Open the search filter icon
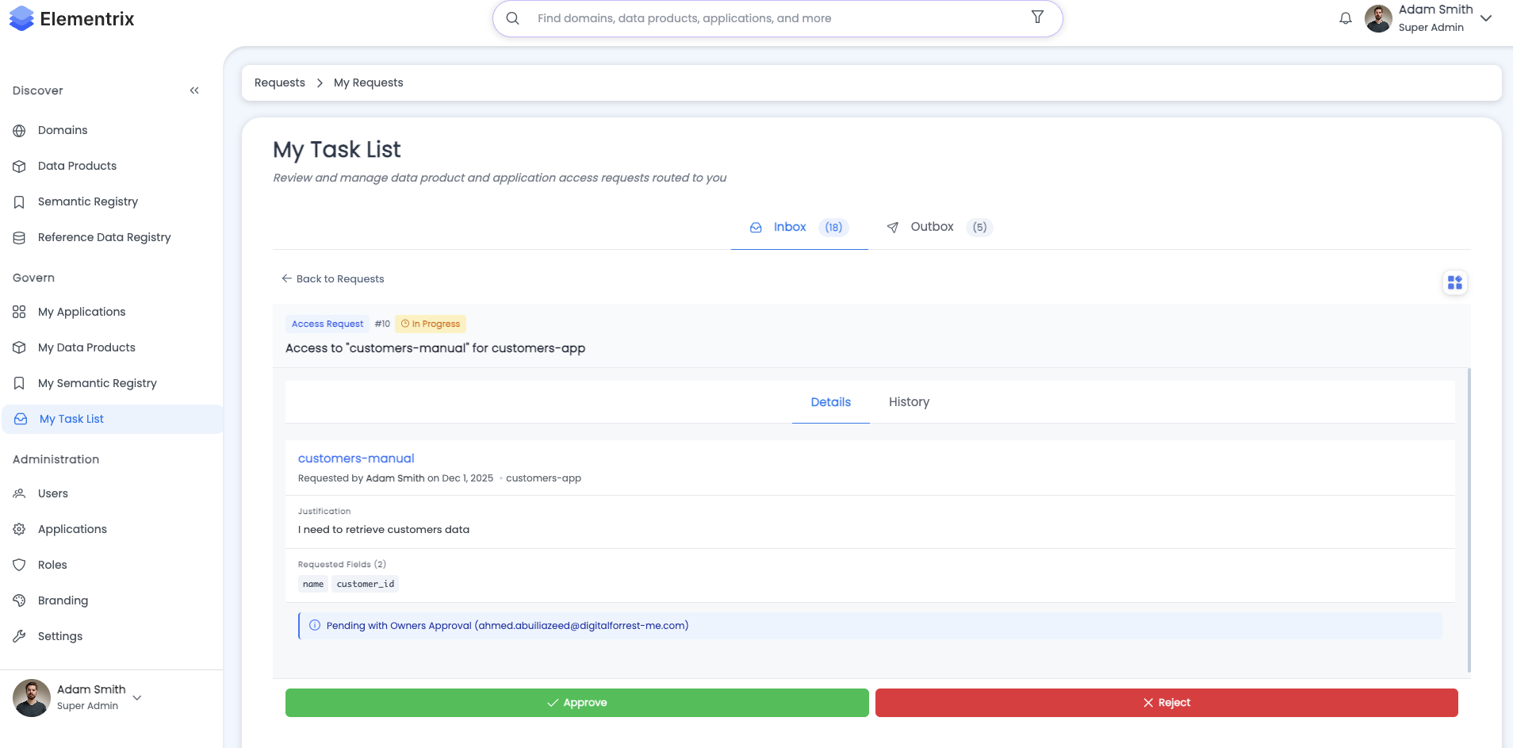The height and width of the screenshot is (748, 1513). 1037,17
